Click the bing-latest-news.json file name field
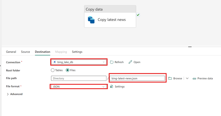 tap(137, 78)
